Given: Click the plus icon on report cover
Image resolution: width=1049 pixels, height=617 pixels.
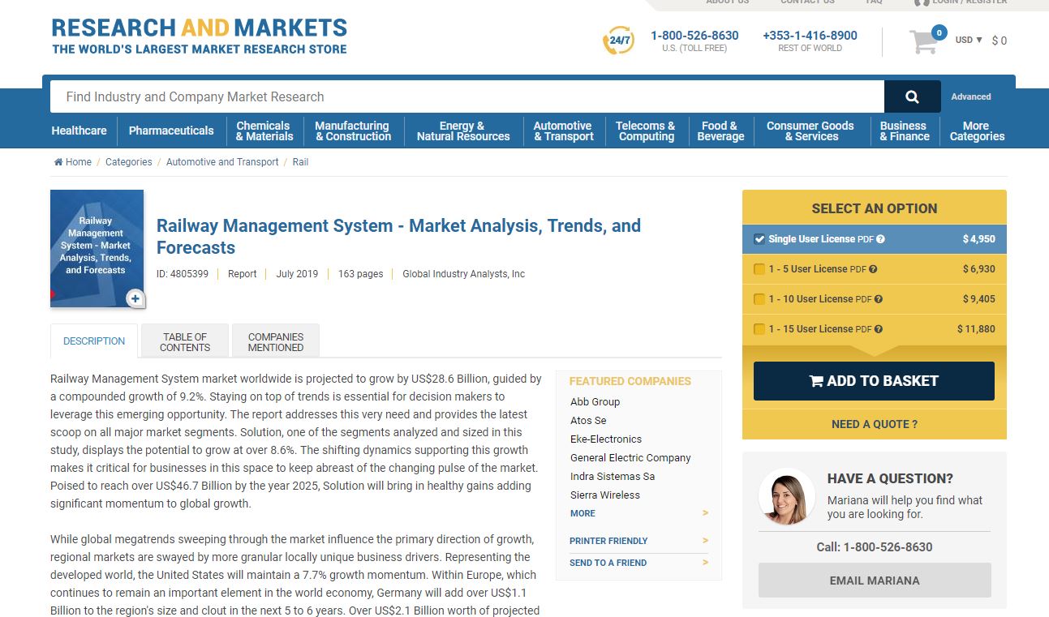Looking at the screenshot, I should pyautogui.click(x=135, y=298).
